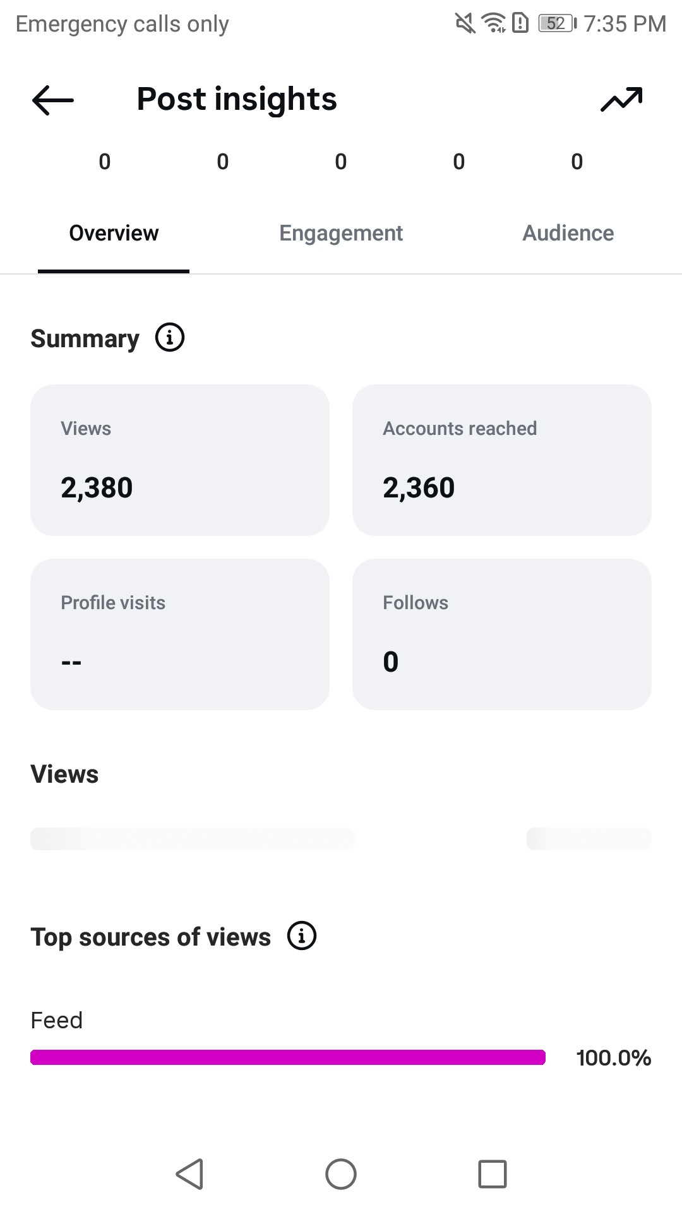Tap the Follows card
Screen dimensions: 682x1212
coord(502,634)
